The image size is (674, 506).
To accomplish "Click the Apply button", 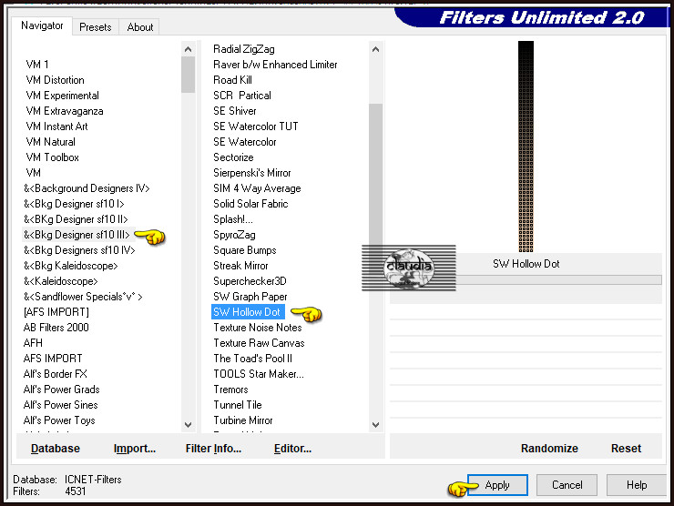I will coord(497,485).
